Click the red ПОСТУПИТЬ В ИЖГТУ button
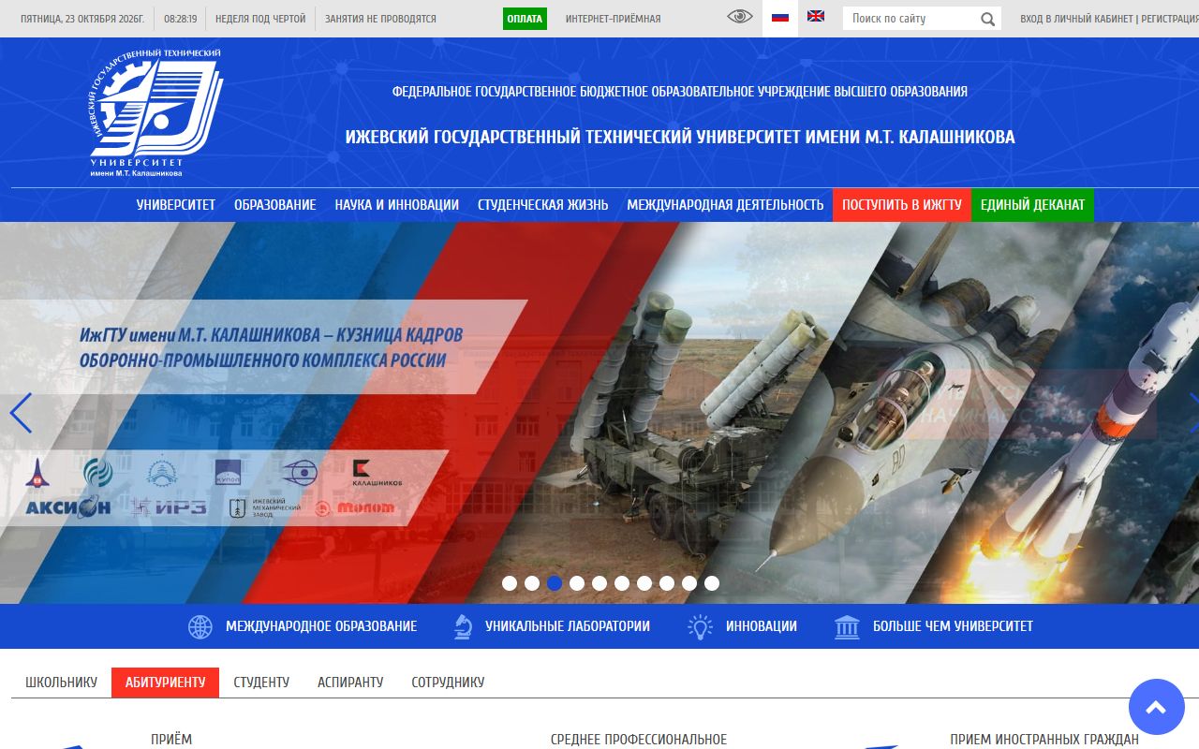Image resolution: width=1199 pixels, height=749 pixels. tap(902, 205)
